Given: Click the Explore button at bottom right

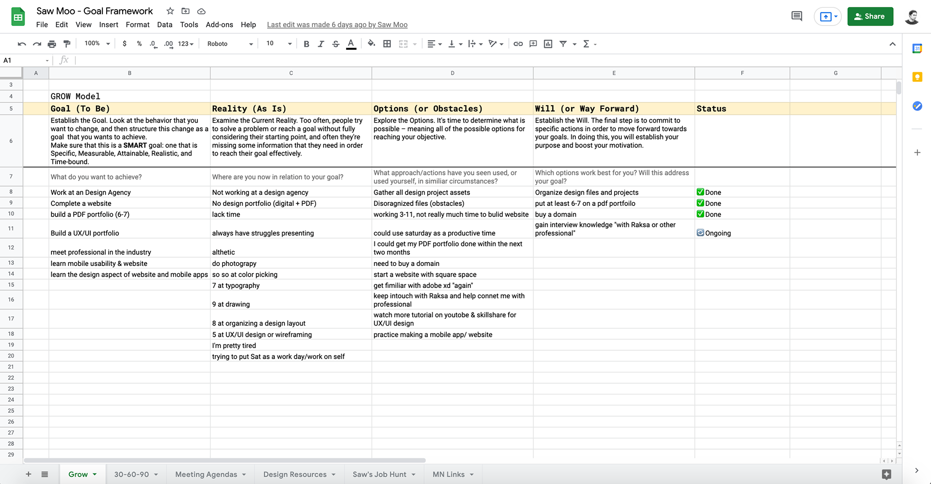Looking at the screenshot, I should tap(886, 474).
